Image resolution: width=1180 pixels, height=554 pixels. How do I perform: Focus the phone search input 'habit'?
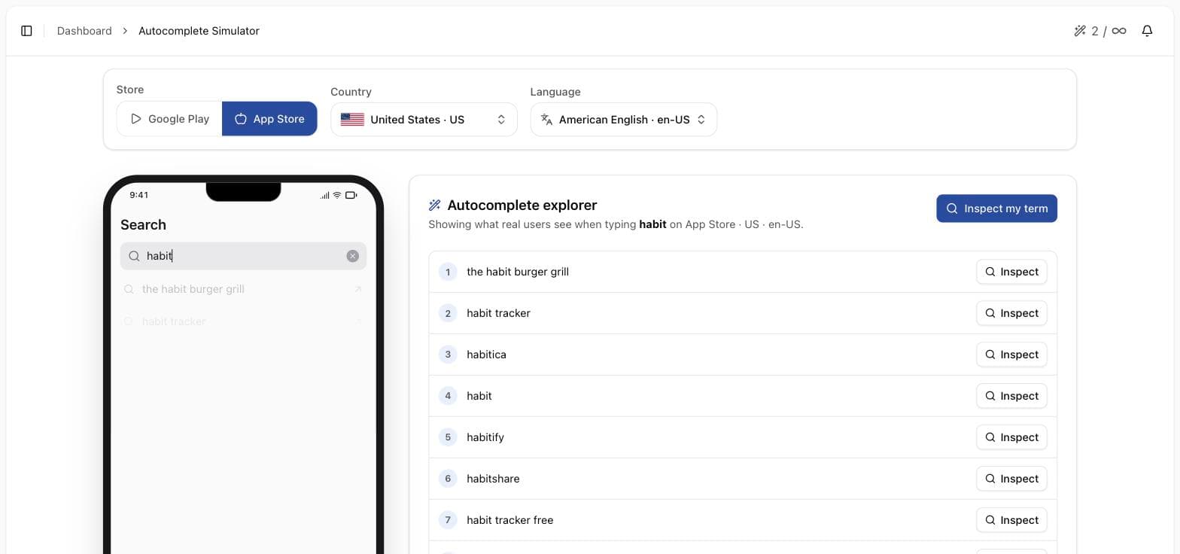(243, 256)
